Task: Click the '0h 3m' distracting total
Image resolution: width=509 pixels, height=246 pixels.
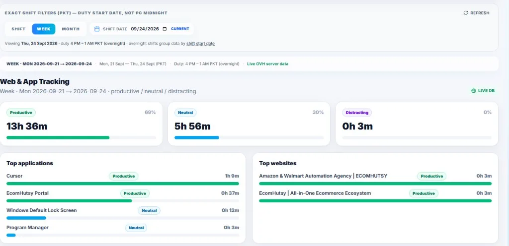Action: pyautogui.click(x=357, y=126)
